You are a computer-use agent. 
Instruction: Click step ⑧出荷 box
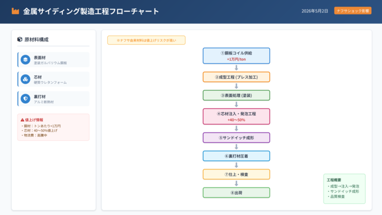click(237, 193)
